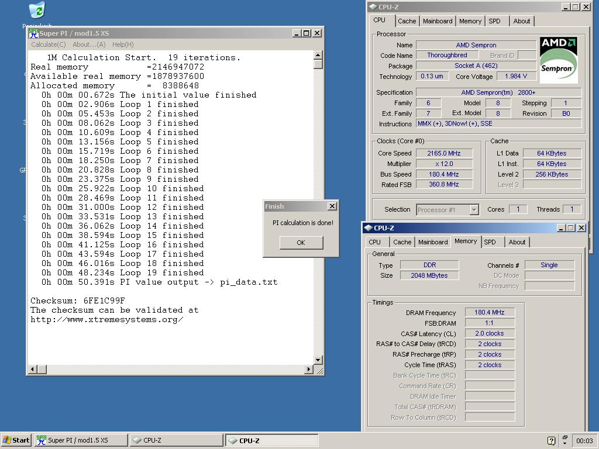599x449 pixels.
Task: Click the Rated FSB value 360.8 MHz
Action: (444, 184)
